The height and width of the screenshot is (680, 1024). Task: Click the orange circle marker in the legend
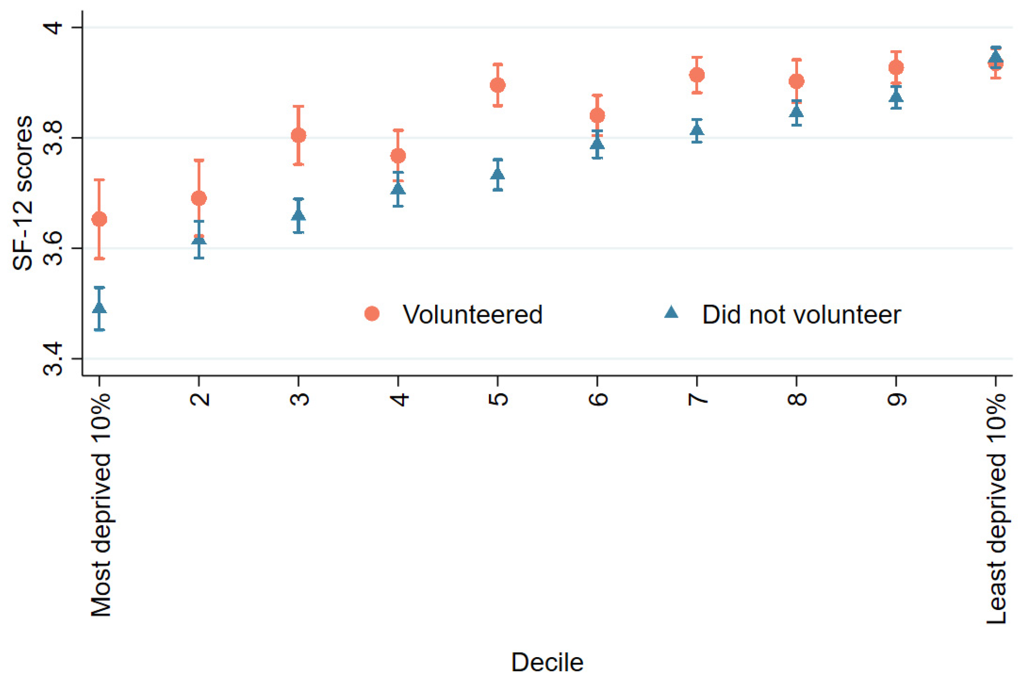pyautogui.click(x=372, y=314)
